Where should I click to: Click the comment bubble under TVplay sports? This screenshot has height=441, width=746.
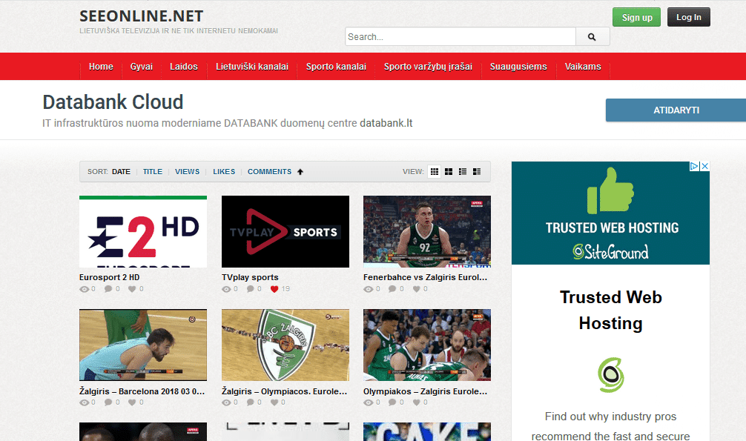[x=250, y=289]
